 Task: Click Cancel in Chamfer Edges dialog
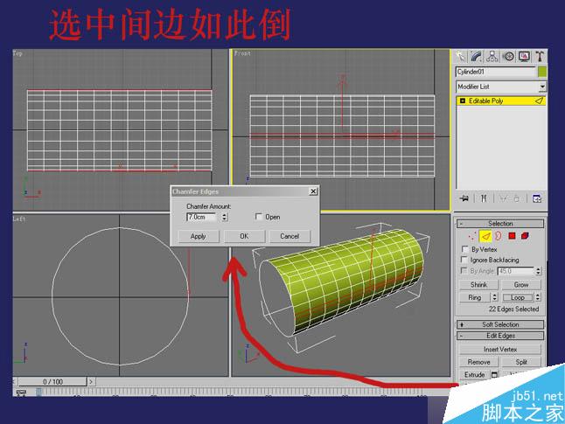pos(289,236)
